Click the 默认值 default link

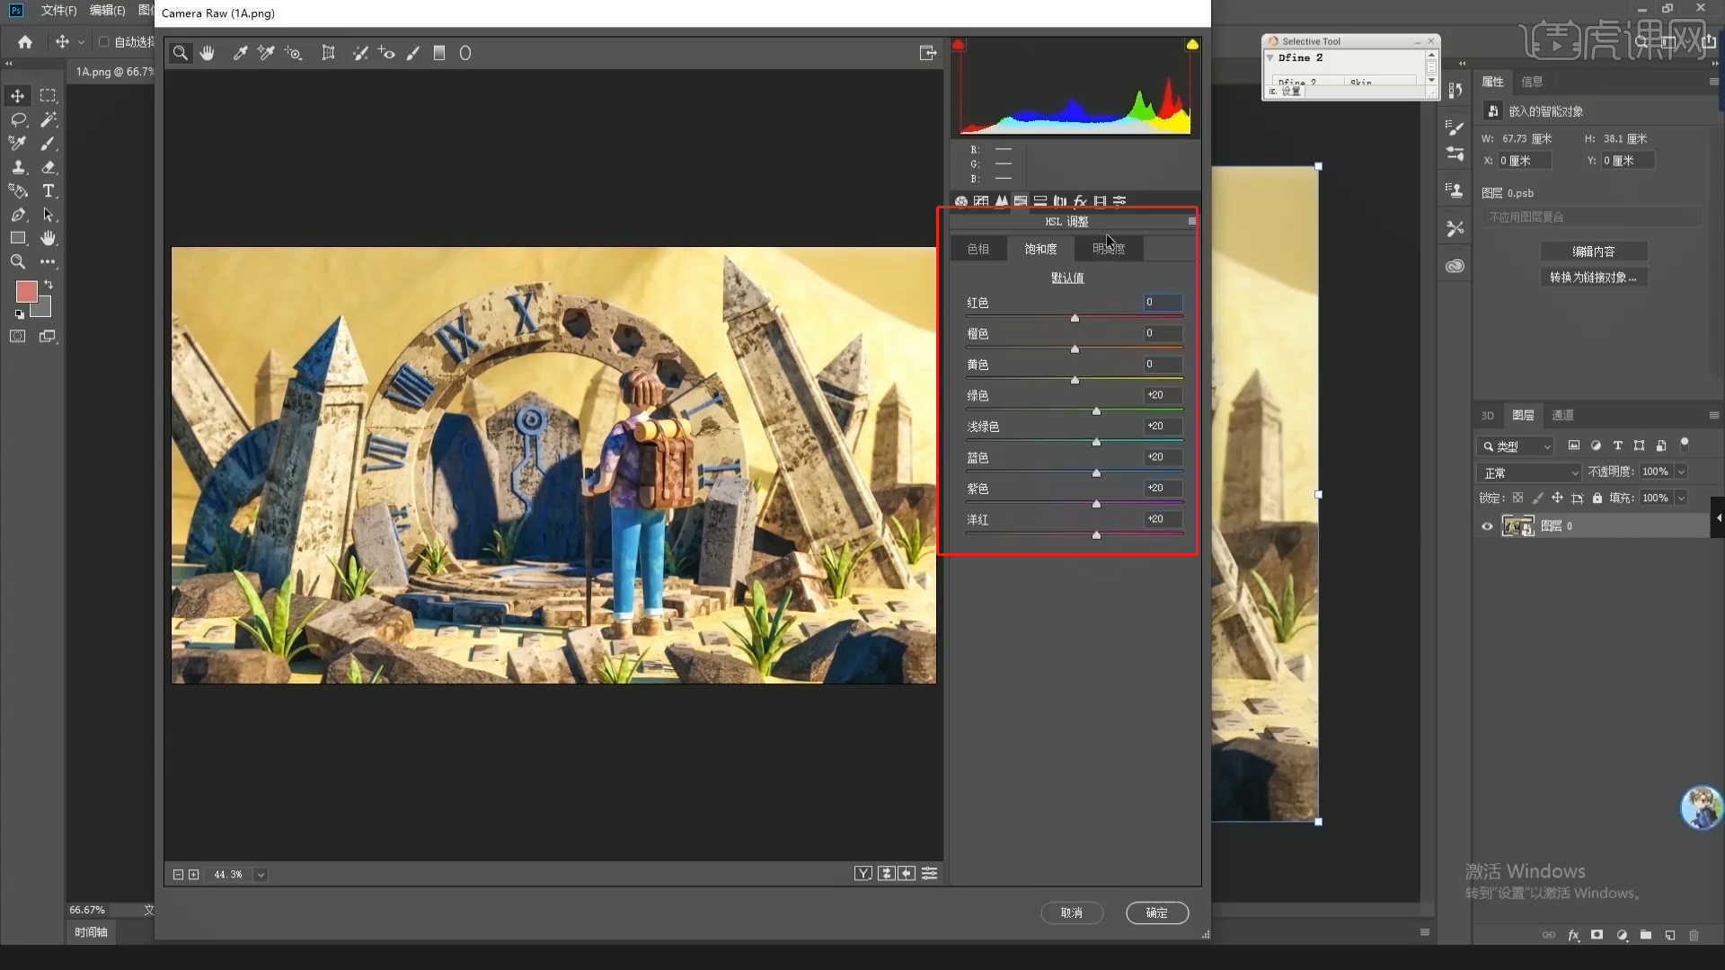click(1067, 278)
